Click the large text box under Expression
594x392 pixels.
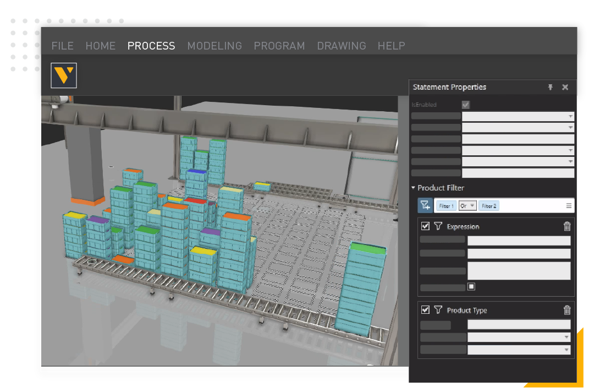[519, 271]
